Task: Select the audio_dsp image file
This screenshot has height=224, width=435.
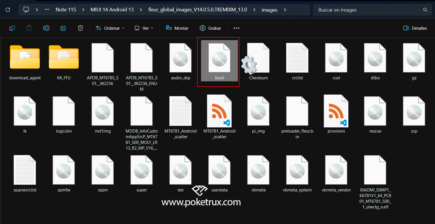Action: coord(180,62)
